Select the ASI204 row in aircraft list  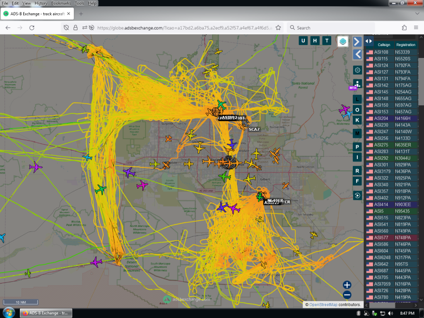coord(392,118)
